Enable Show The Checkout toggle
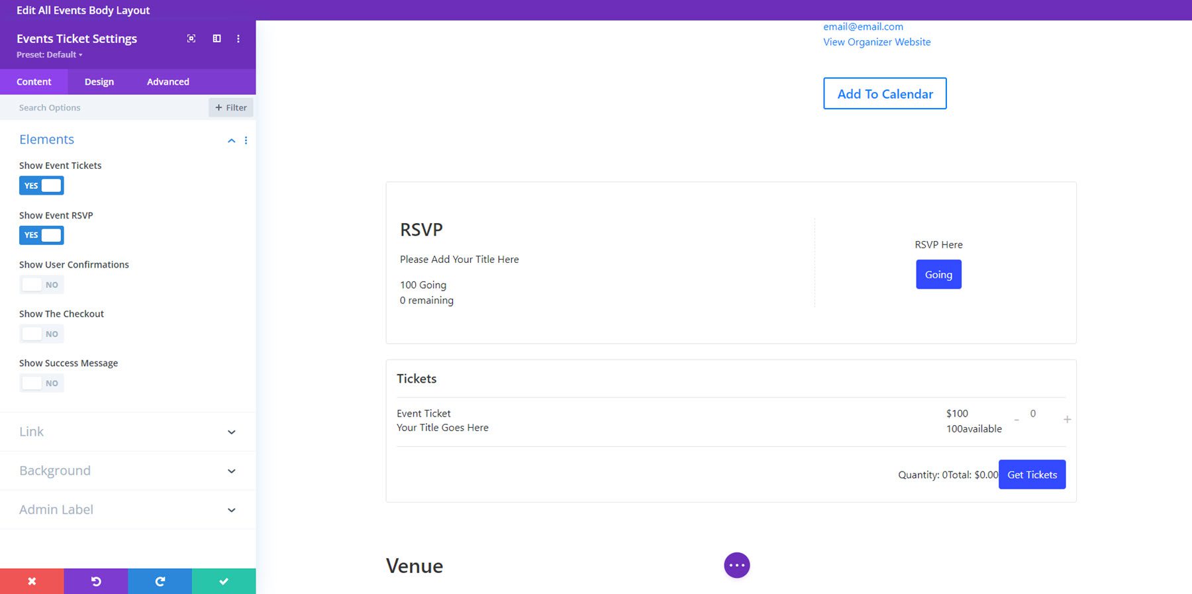The width and height of the screenshot is (1192, 594). (x=41, y=334)
